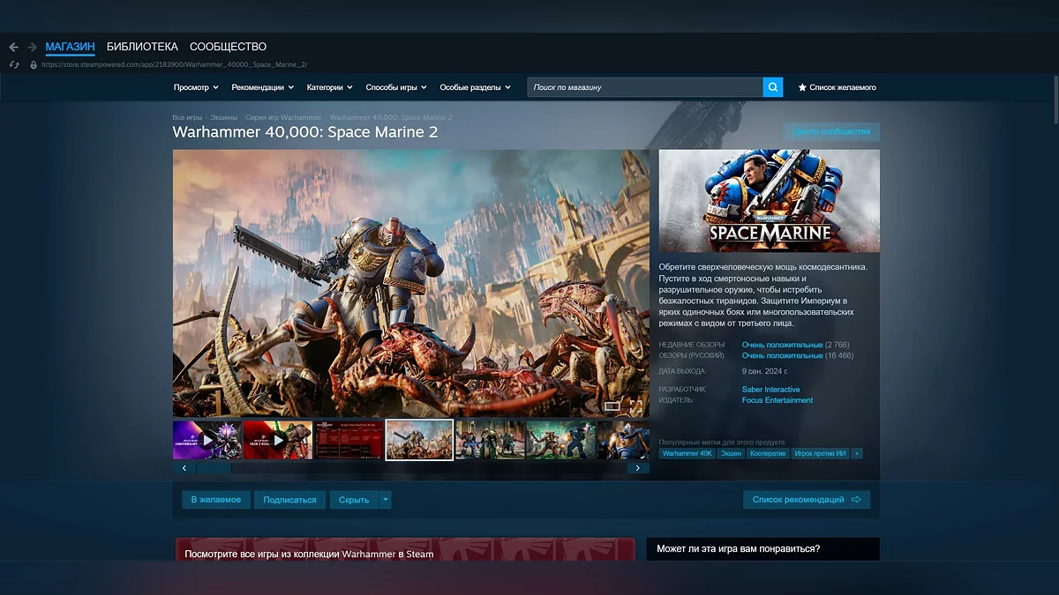This screenshot has width=1059, height=595.
Task: Open the Список рекомендаций button
Action: [x=807, y=500]
